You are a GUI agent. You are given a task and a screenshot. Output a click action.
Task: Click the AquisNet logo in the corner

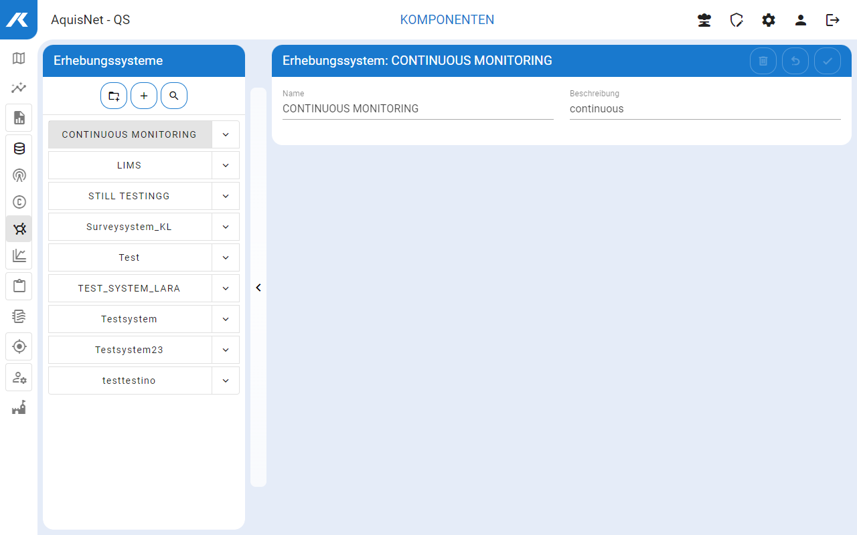[x=18, y=19]
